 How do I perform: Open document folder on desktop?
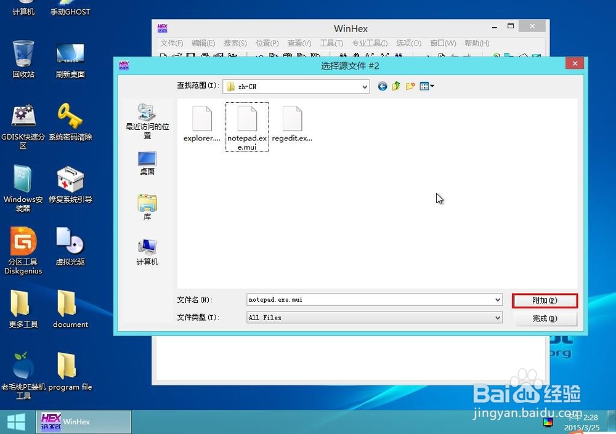click(x=70, y=309)
